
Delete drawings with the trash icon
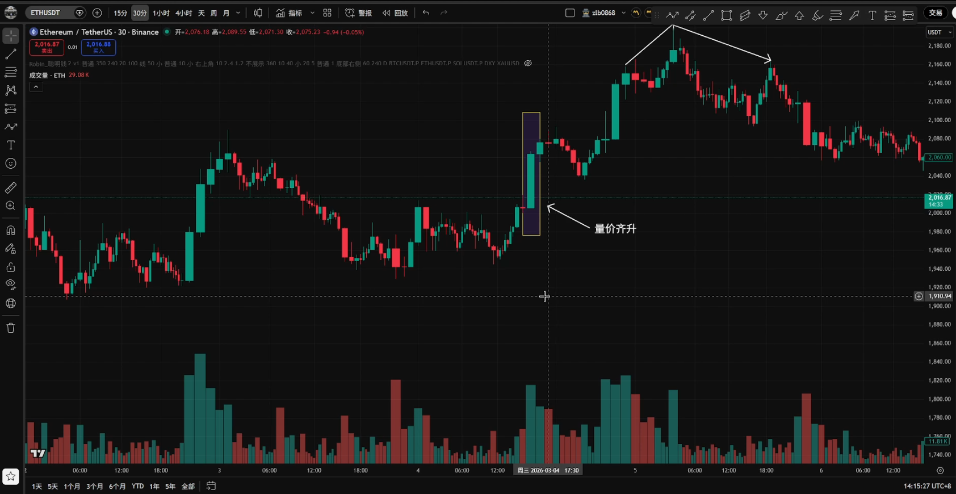[x=11, y=328]
